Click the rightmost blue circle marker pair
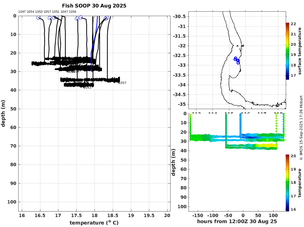 tap(106, 18)
